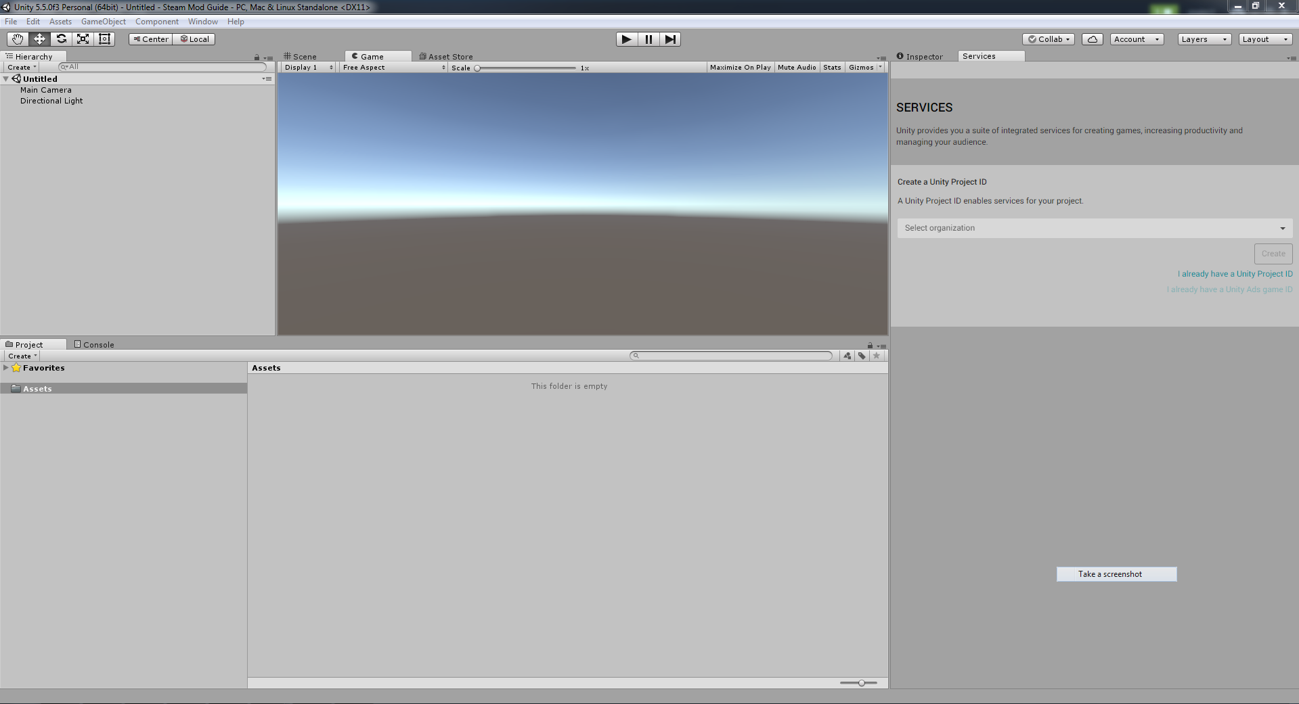1299x704 pixels.
Task: Click 'I already have a Unity Ads game ID'
Action: [x=1229, y=289]
